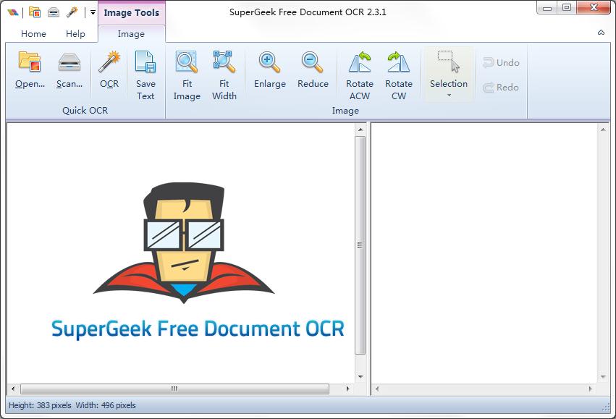Viewport: 616px width, 419px height.
Task: Save recognized text with Save Text
Action: click(x=145, y=75)
